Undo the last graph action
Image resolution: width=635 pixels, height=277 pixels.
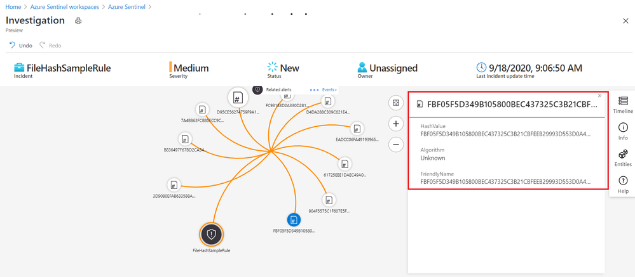coord(20,45)
